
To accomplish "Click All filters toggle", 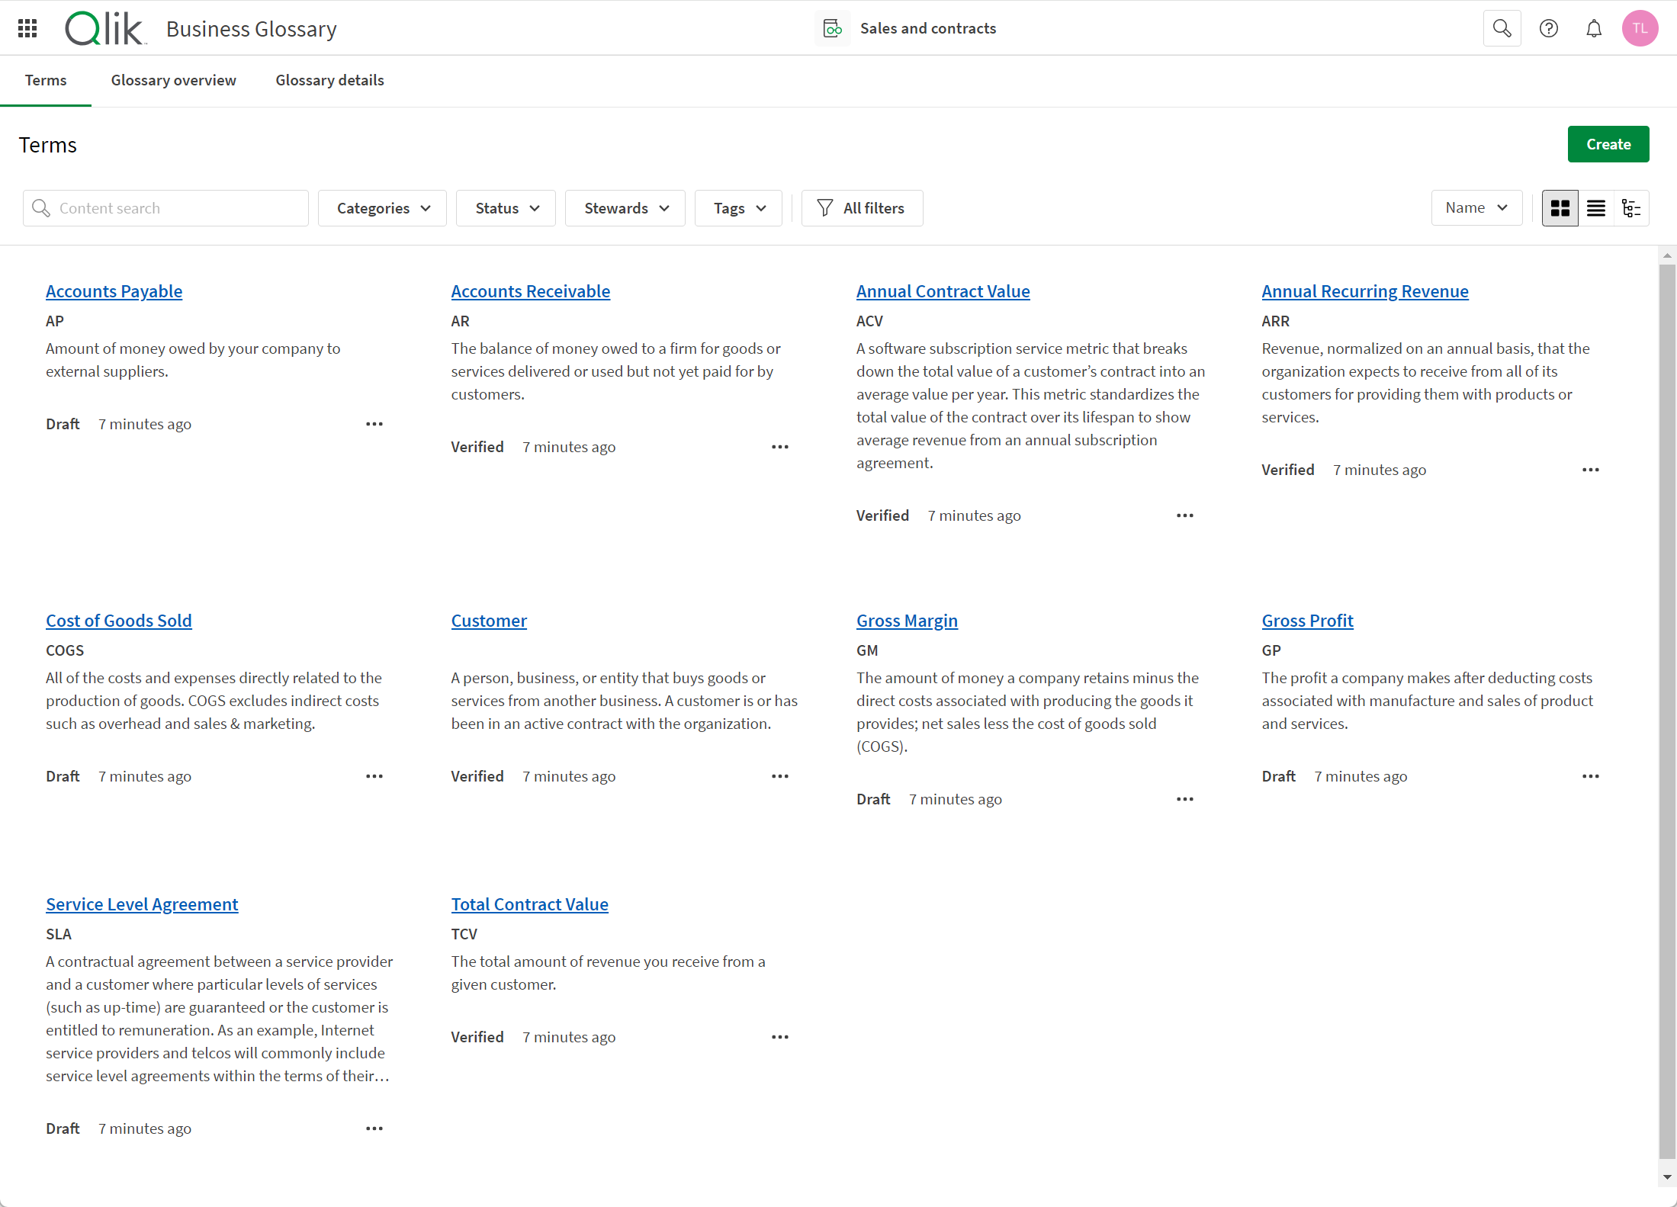I will (x=862, y=207).
